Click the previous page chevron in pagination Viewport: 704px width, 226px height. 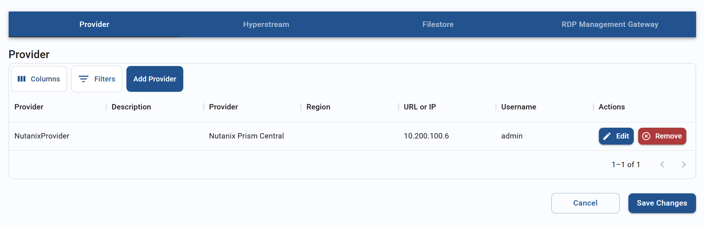click(x=663, y=164)
